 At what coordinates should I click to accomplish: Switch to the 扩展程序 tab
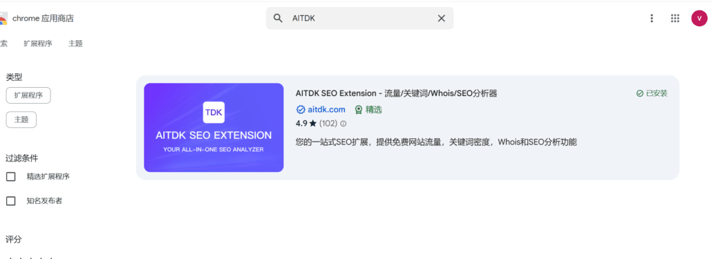38,44
